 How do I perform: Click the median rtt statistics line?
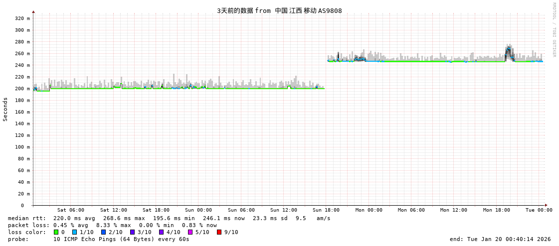(x=169, y=218)
